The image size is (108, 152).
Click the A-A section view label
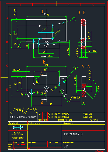coord(86,66)
